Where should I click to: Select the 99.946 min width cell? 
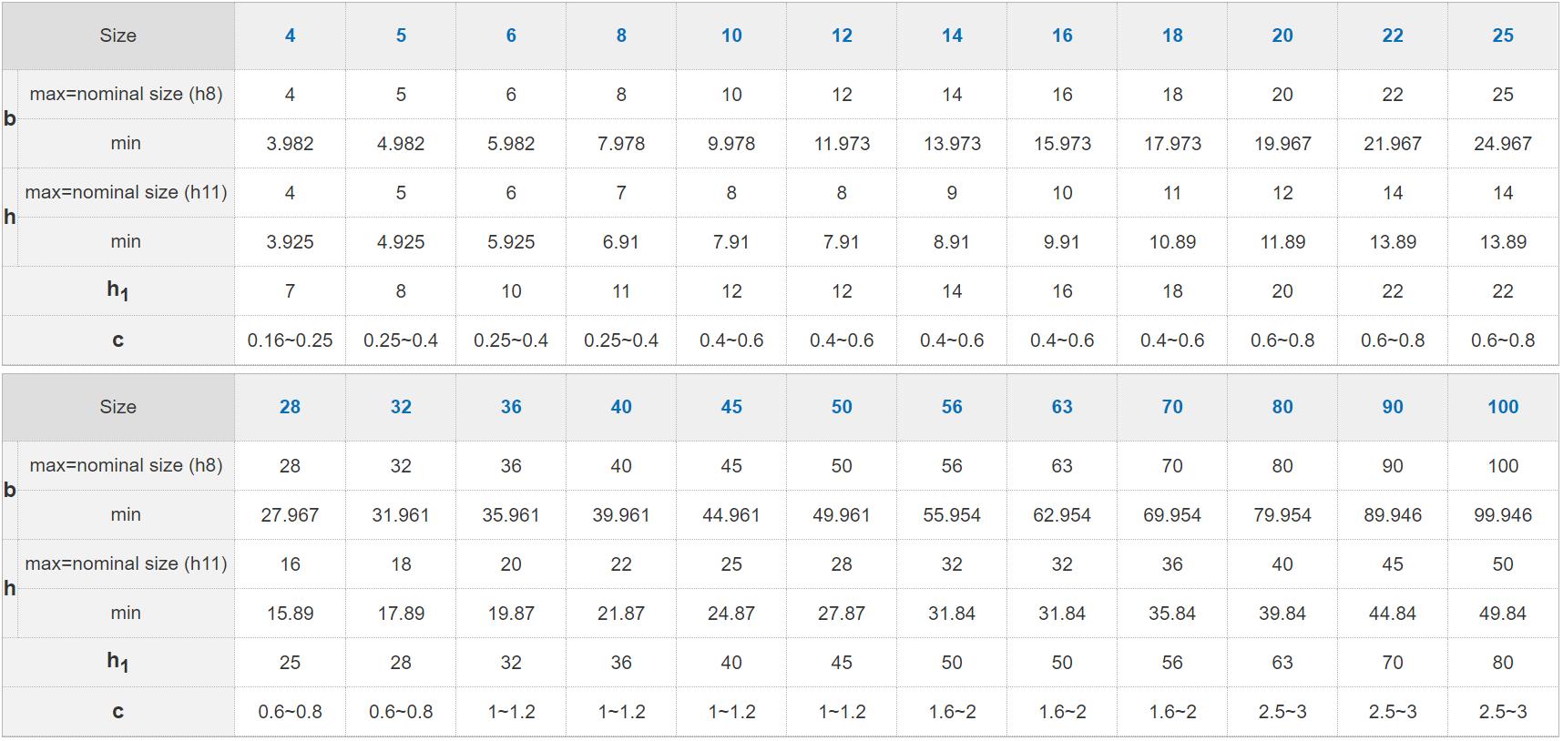[1503, 515]
